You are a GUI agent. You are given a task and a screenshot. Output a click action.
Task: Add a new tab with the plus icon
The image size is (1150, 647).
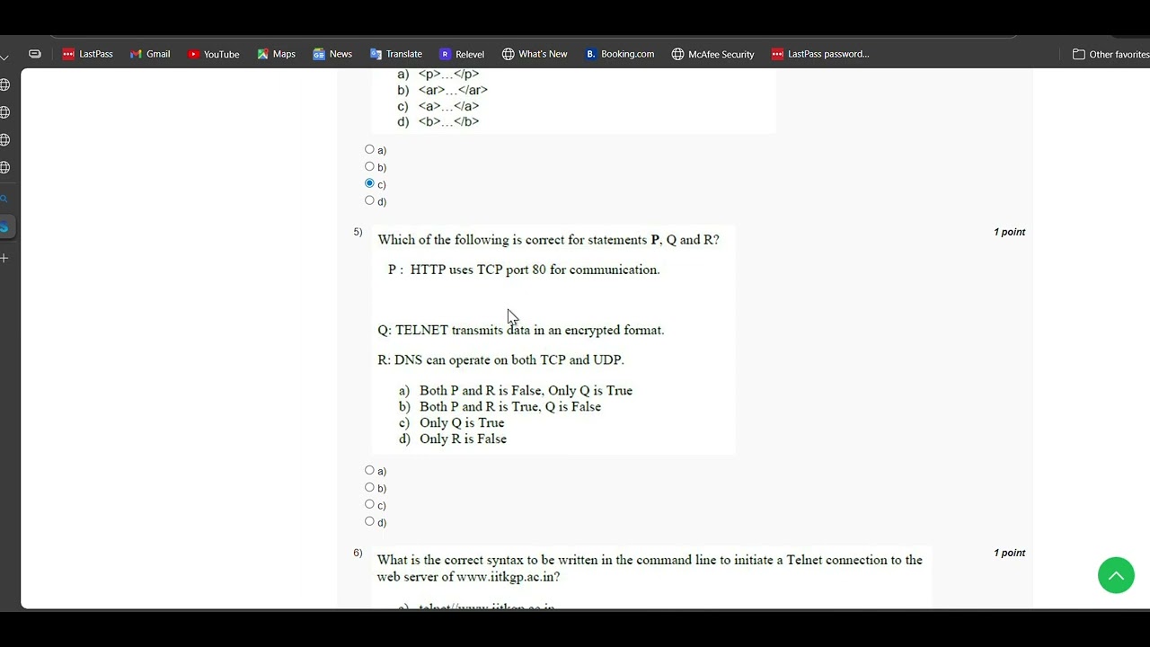point(4,258)
